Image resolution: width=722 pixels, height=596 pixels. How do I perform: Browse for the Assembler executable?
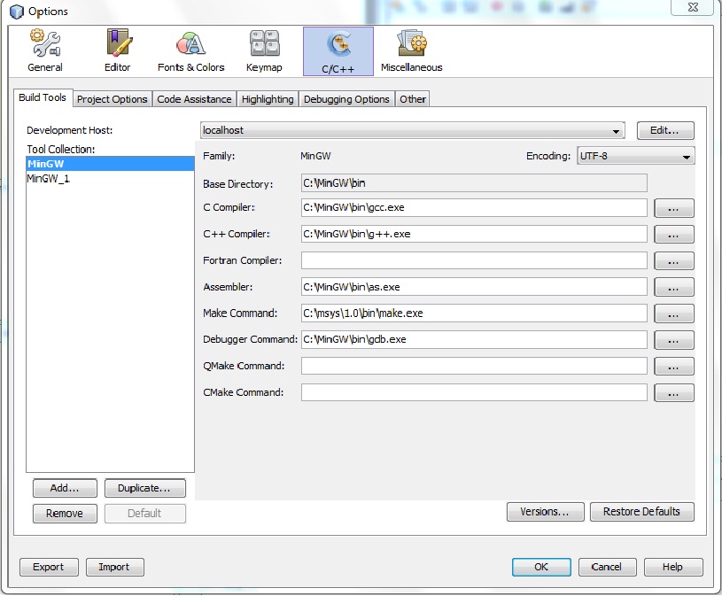coord(673,287)
